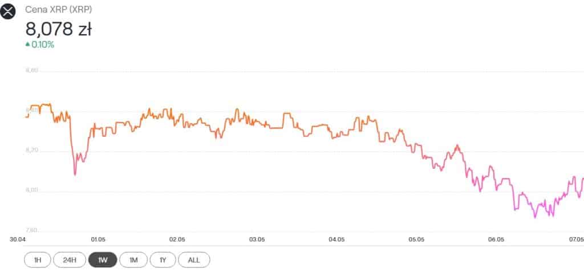Image resolution: width=584 pixels, height=276 pixels.
Task: Display ALL time price history
Action: (194, 260)
